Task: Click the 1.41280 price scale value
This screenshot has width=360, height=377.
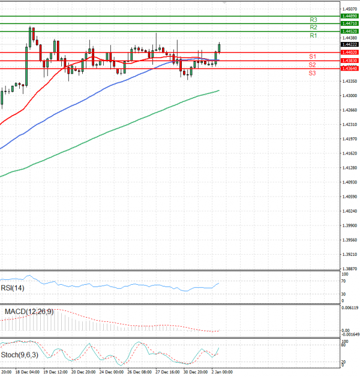Action: pyautogui.click(x=350, y=168)
